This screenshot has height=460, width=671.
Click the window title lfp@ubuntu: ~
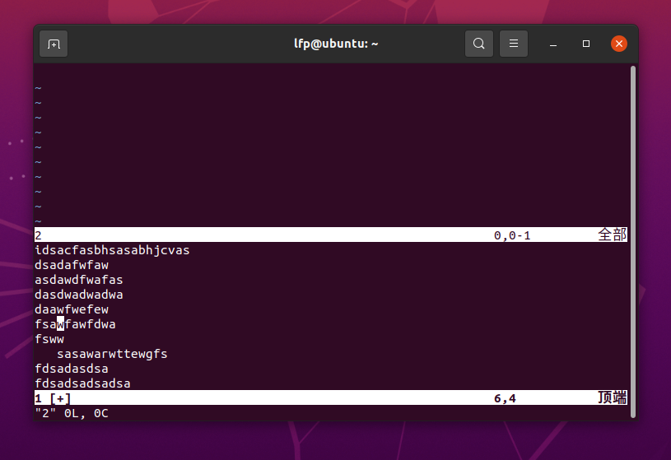point(336,44)
